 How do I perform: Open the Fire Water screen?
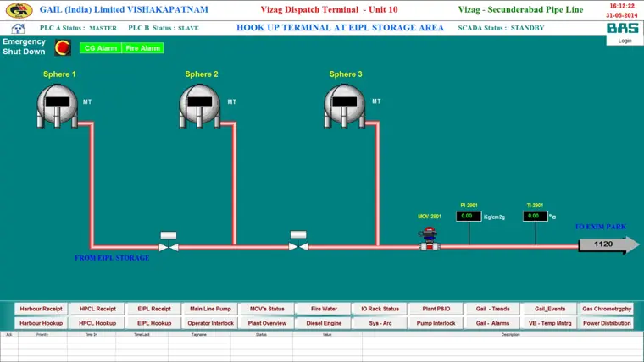324,309
